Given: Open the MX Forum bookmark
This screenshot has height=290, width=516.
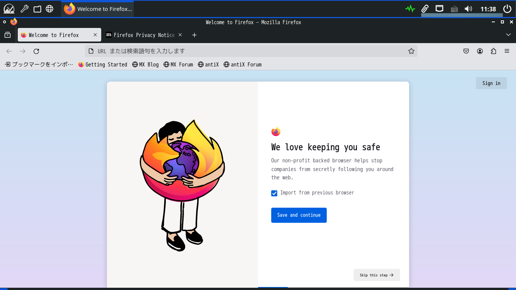Looking at the screenshot, I should [x=178, y=65].
